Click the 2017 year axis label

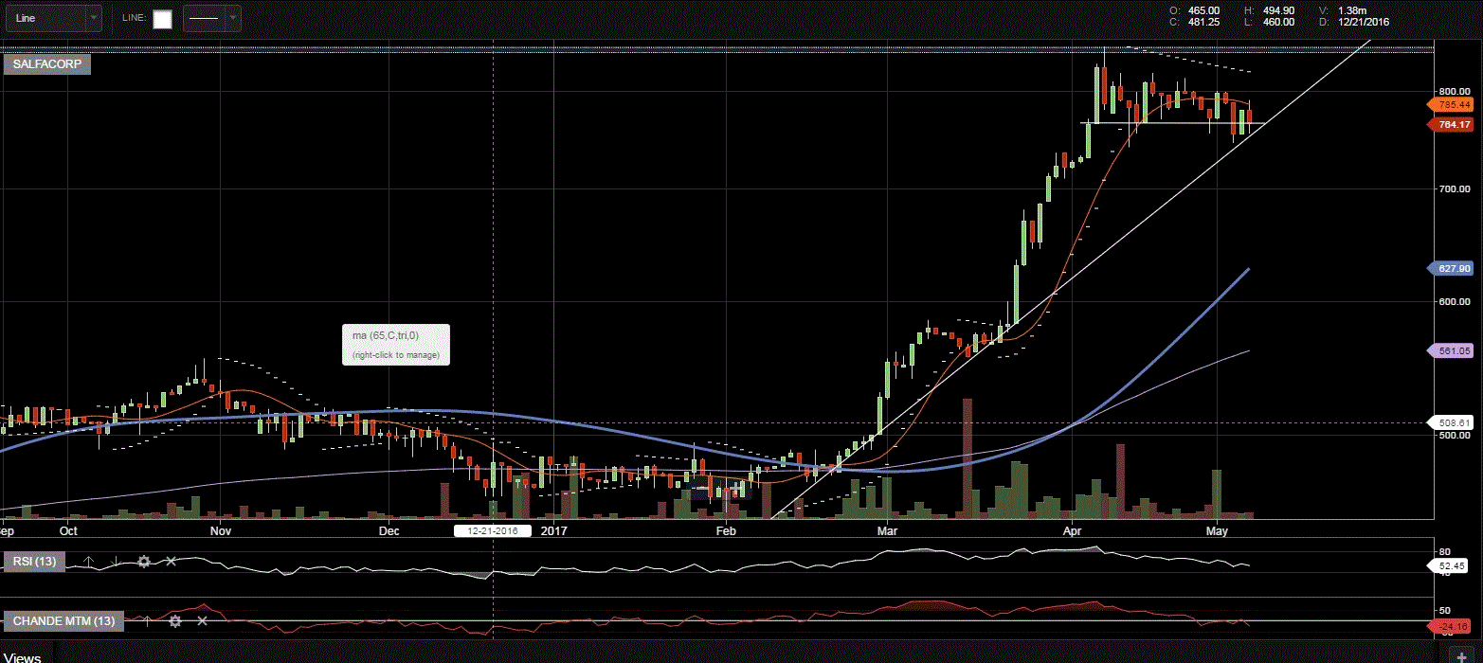(553, 531)
